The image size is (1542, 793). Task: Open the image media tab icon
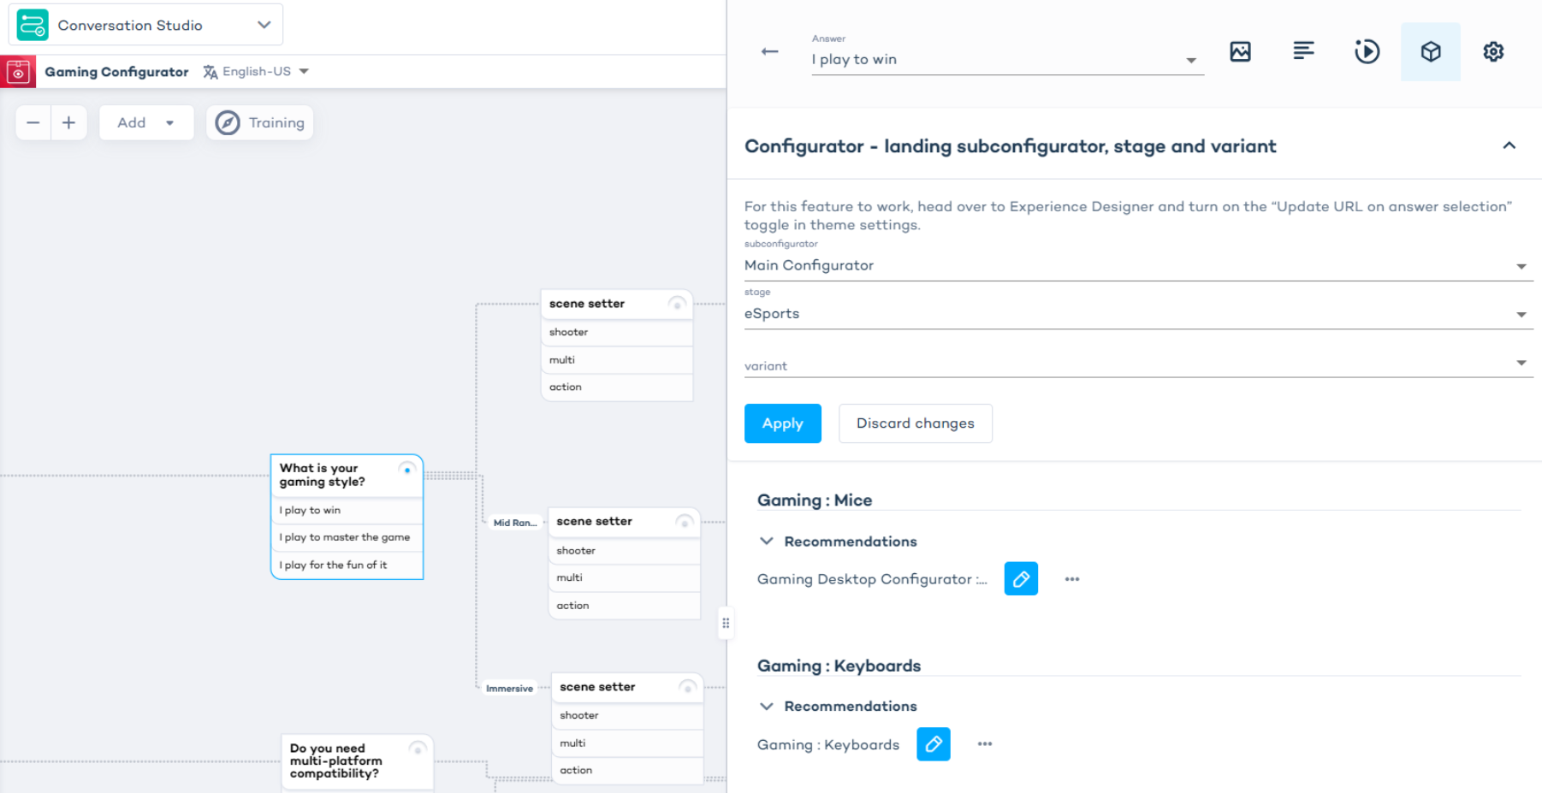(x=1240, y=51)
